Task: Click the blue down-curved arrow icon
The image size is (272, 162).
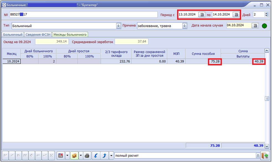Action: pos(96,156)
